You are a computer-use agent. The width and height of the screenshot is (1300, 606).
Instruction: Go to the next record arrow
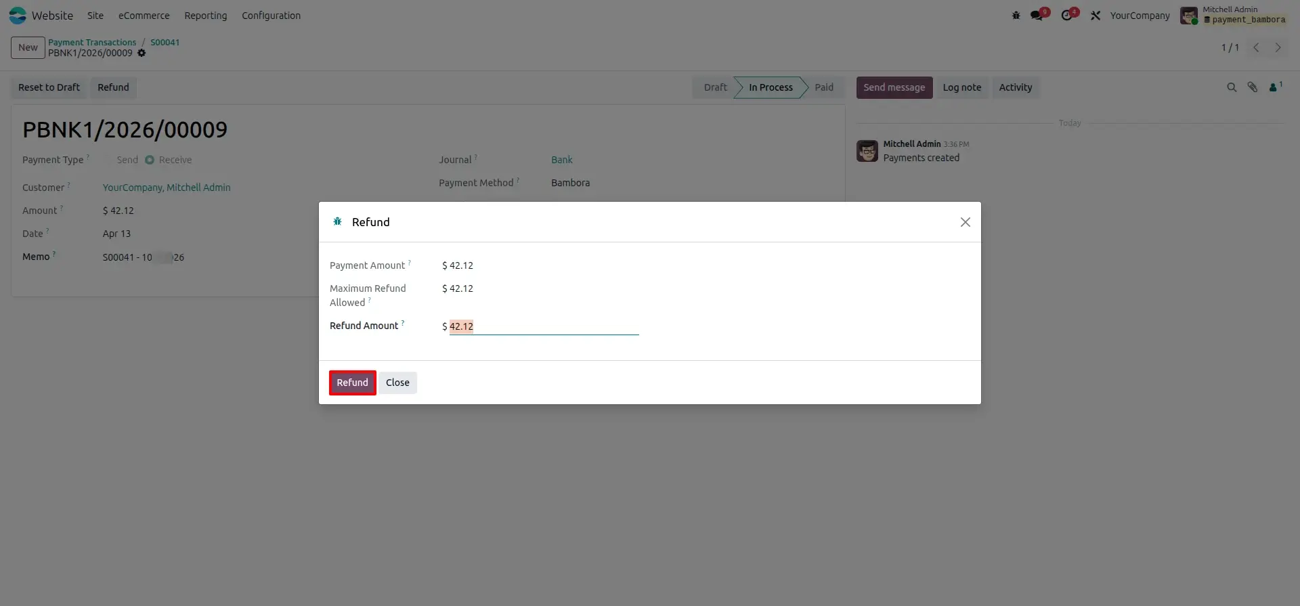(1278, 47)
